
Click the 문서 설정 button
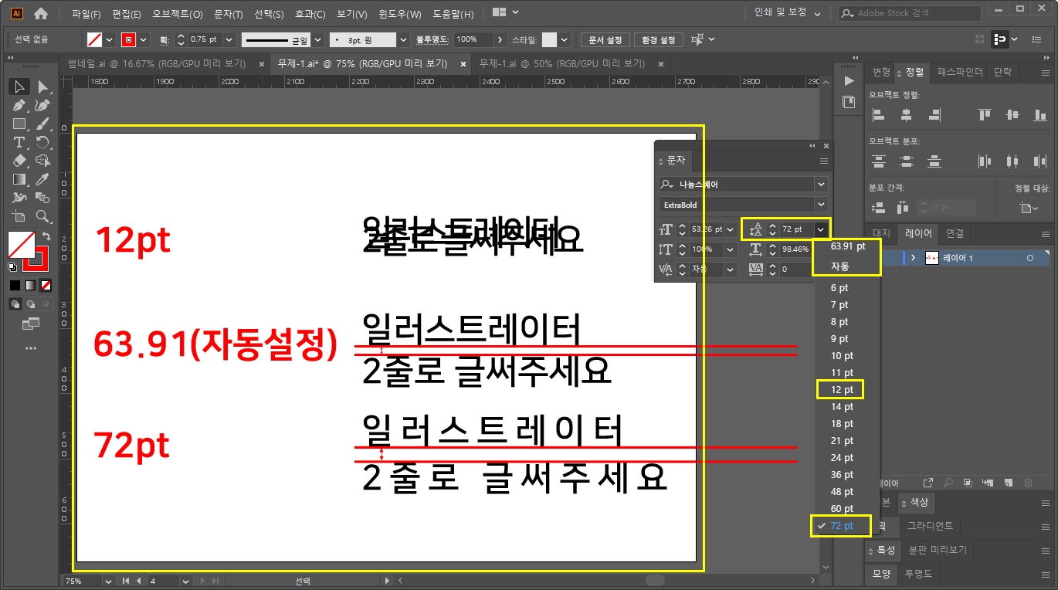coord(605,39)
